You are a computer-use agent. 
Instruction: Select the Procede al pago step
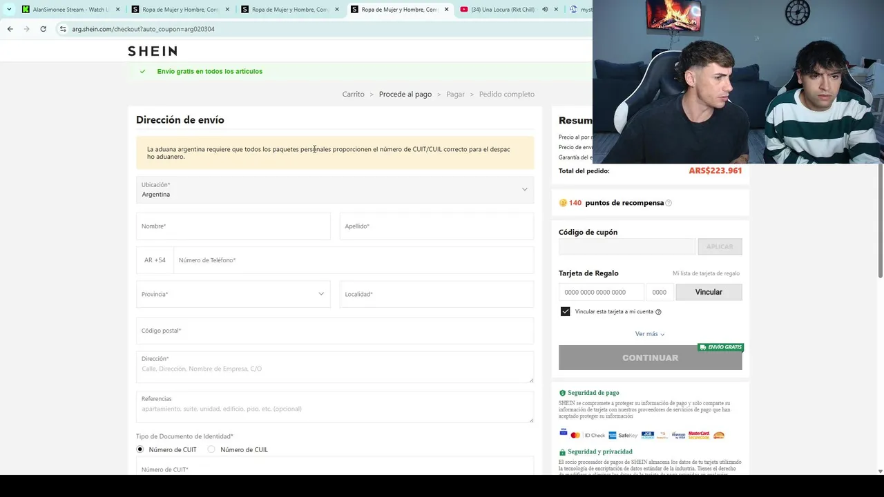click(405, 94)
